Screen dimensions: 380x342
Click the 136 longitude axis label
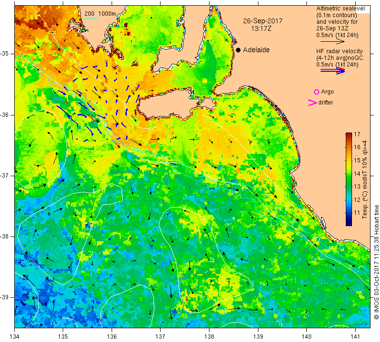[112, 337]
